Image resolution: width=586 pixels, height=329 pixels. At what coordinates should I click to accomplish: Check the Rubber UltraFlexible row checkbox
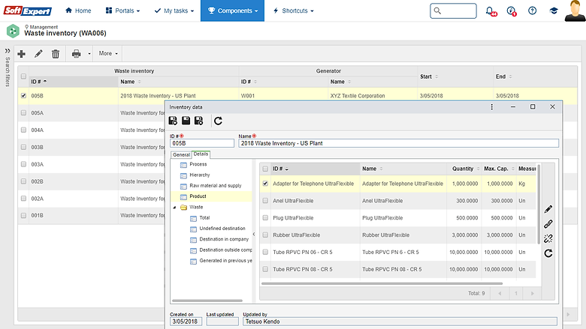click(x=265, y=235)
